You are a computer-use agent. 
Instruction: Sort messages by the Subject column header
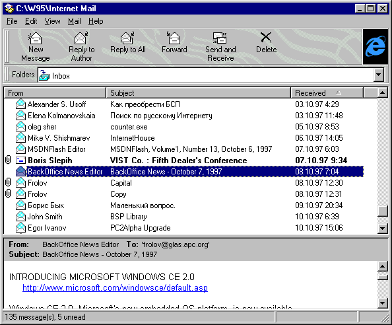tap(199, 93)
